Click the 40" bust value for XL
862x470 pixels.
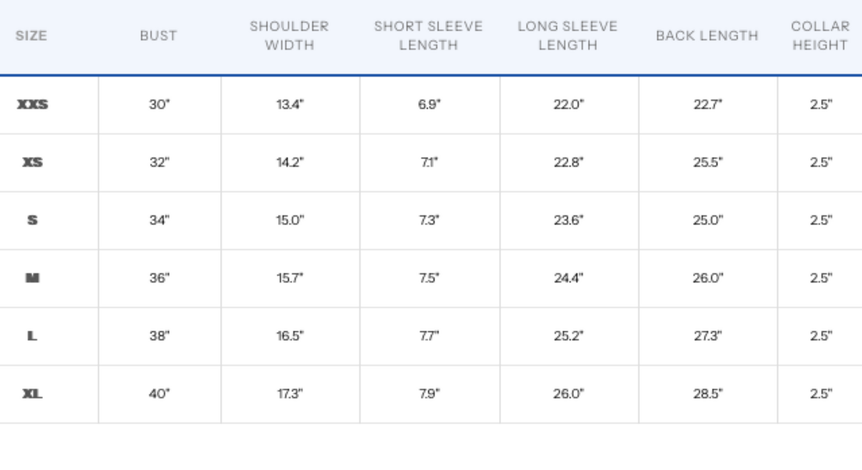(x=159, y=394)
